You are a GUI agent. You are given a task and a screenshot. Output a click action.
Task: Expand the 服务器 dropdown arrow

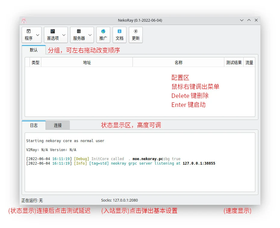point(90,35)
